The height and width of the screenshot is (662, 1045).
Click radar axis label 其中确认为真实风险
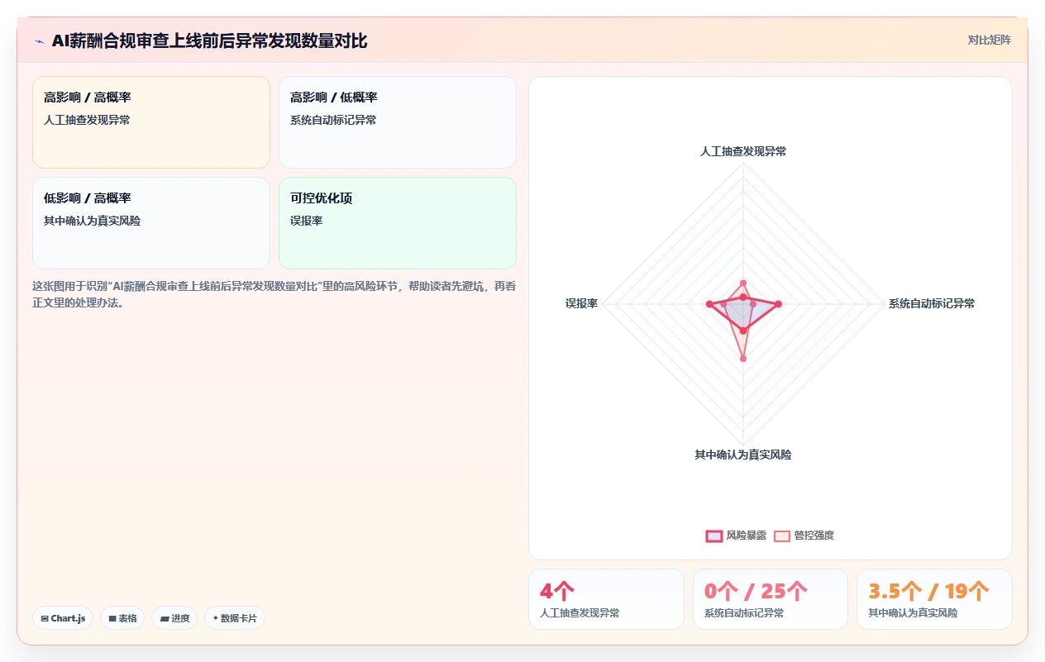743,455
